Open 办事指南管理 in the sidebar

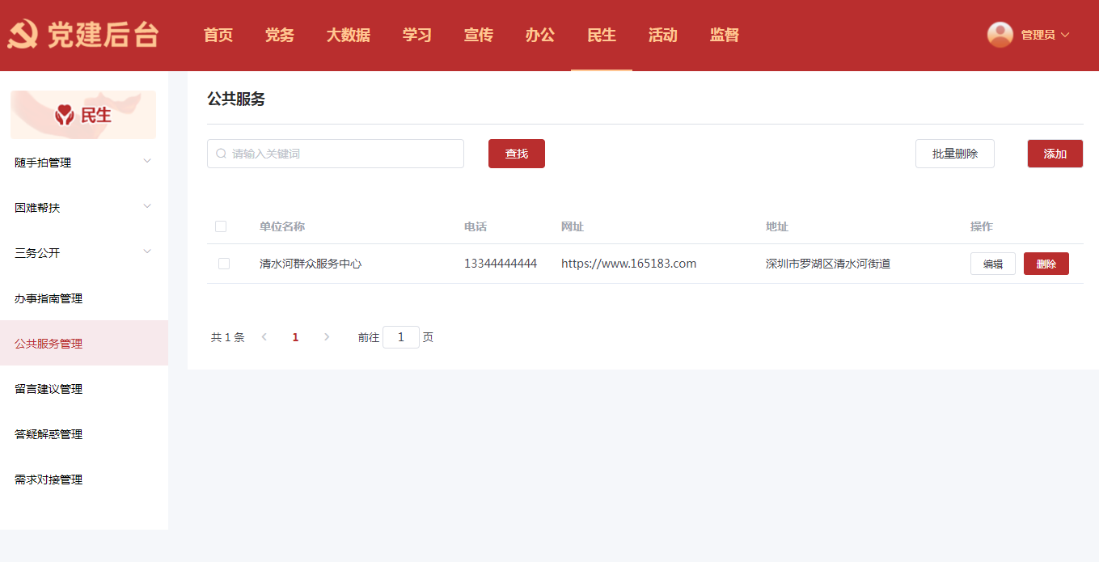click(x=49, y=298)
